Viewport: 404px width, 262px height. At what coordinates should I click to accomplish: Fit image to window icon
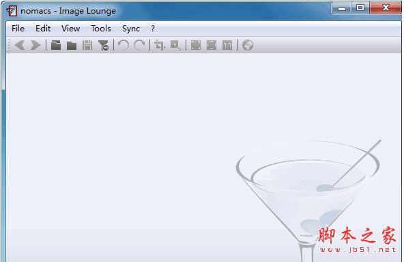212,45
